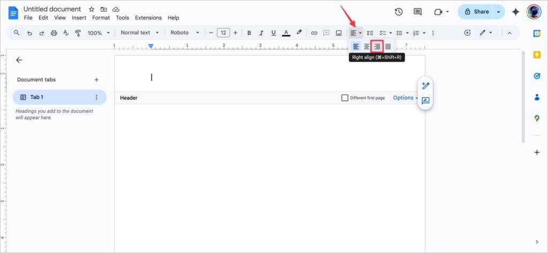Screen dimensions: 548x253
Task: Open Tab 1 more options
Action: [96, 97]
